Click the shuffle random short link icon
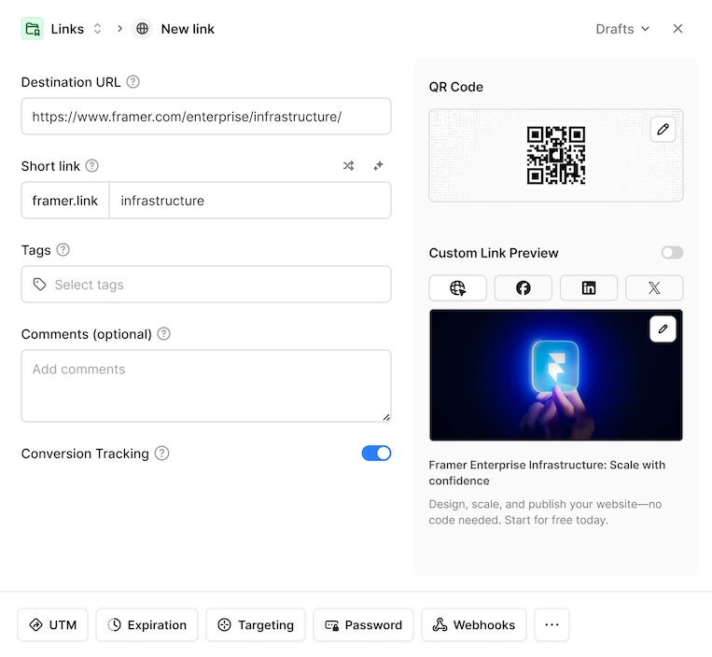712x657 pixels. [348, 166]
